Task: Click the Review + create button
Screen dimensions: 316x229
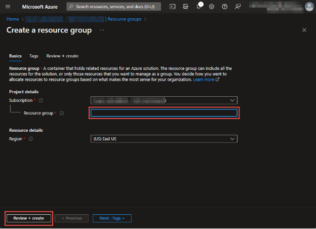Action: [x=29, y=218]
